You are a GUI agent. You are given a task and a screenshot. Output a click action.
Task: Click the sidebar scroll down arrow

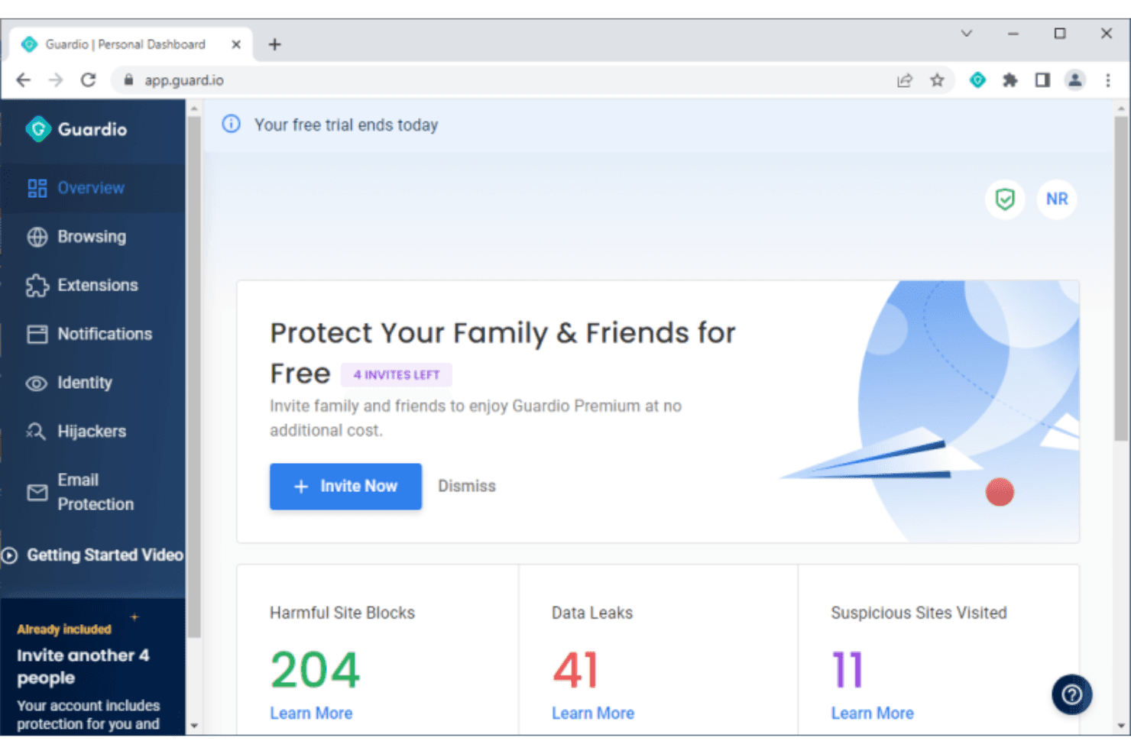tap(194, 726)
